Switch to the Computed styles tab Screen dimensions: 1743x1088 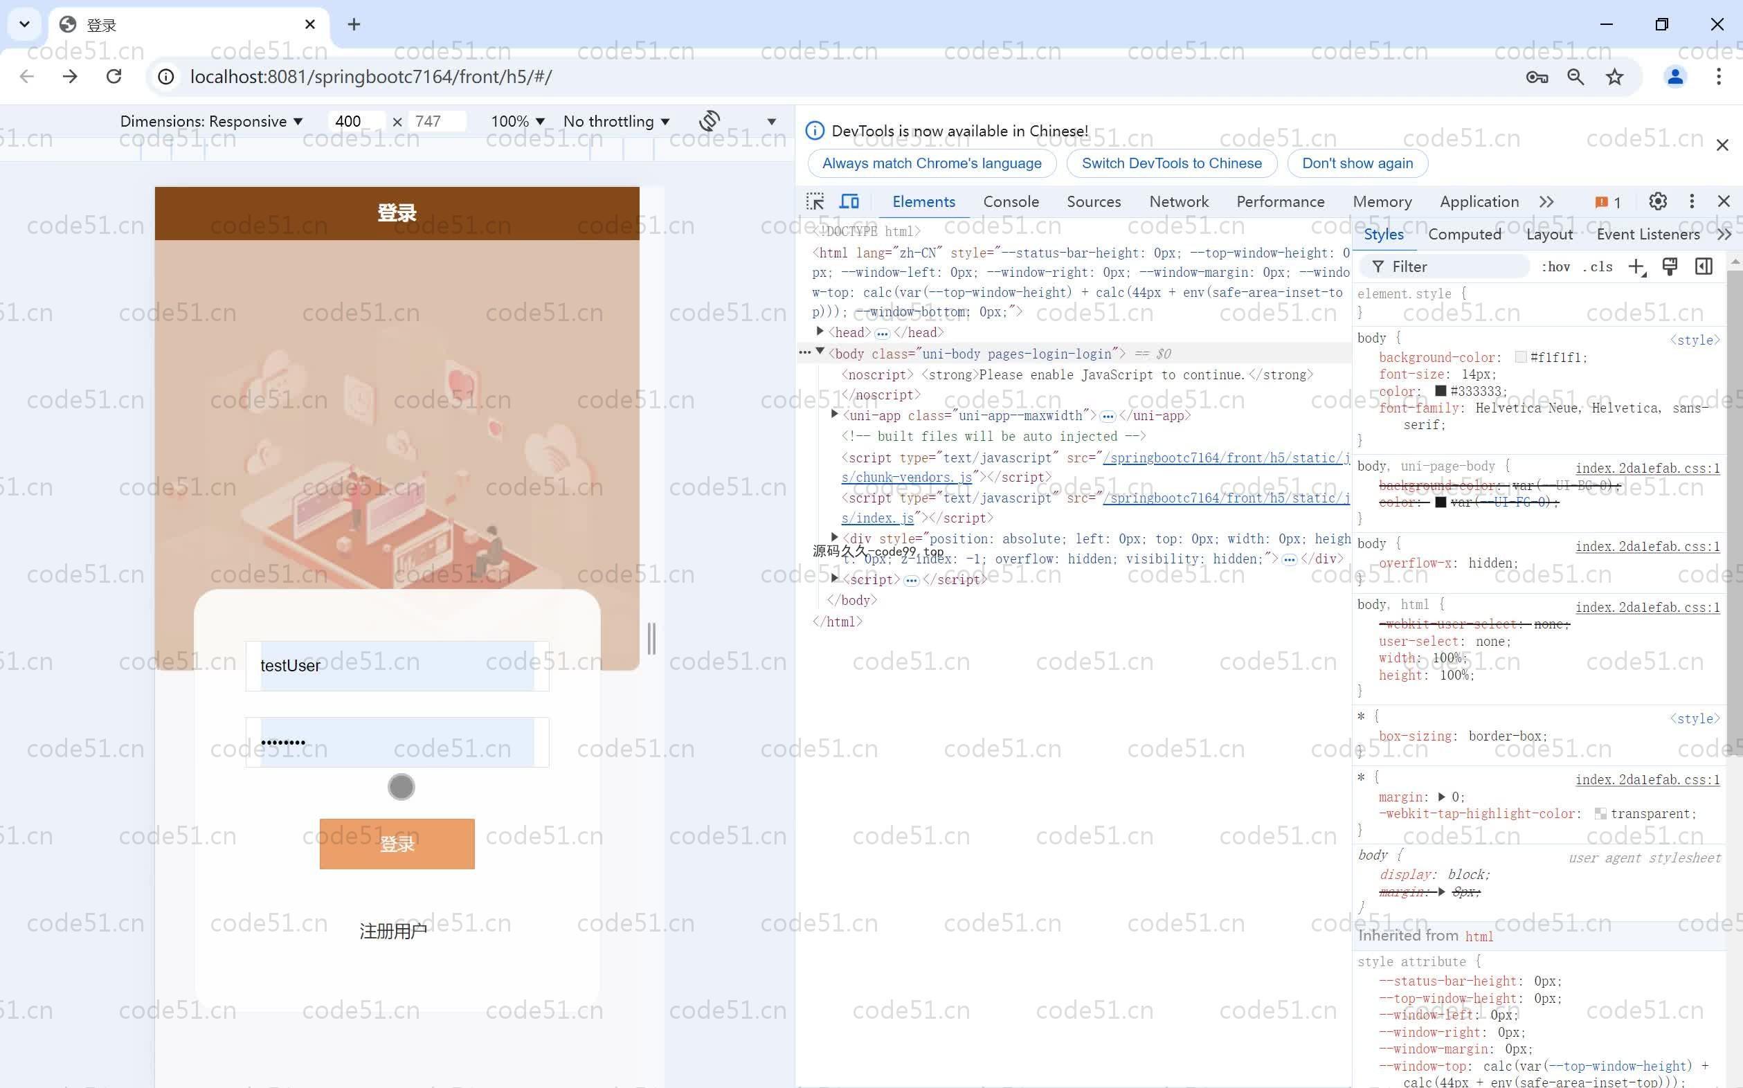[1465, 235]
